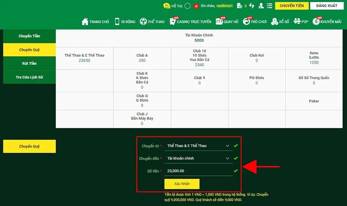Open the Trò Chơi menu
Image resolution: width=347 pixels, height=206 pixels.
point(255,22)
